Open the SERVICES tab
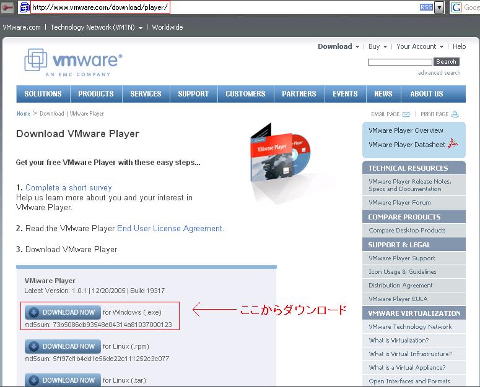480x387 pixels. (x=146, y=94)
